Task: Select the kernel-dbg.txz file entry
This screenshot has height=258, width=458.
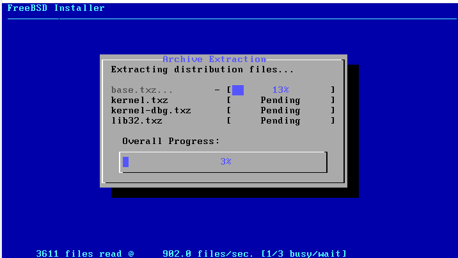Action: (151, 111)
